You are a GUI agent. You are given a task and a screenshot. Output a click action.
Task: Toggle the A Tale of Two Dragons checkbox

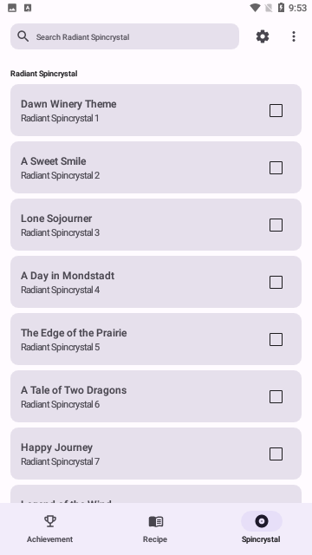(x=276, y=397)
